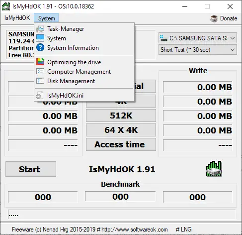Click the IsMyHdOK.ini file gear icon
Viewport: 242px width, 235px height.
pos(40,95)
